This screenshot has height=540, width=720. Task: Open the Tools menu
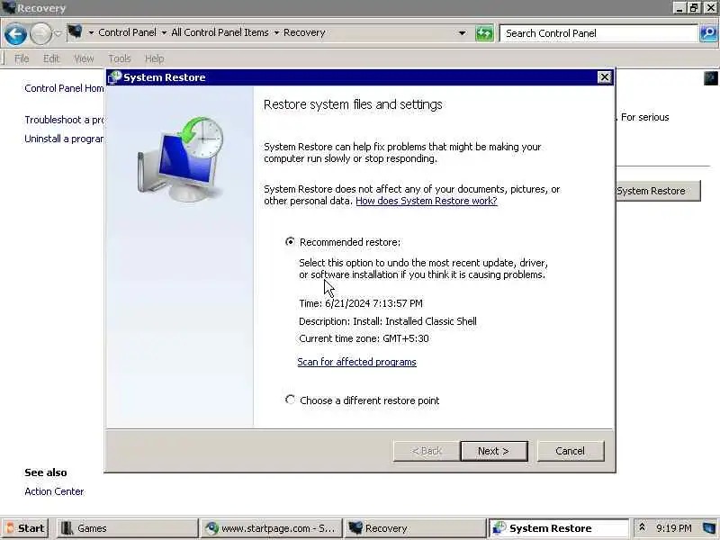tap(120, 58)
